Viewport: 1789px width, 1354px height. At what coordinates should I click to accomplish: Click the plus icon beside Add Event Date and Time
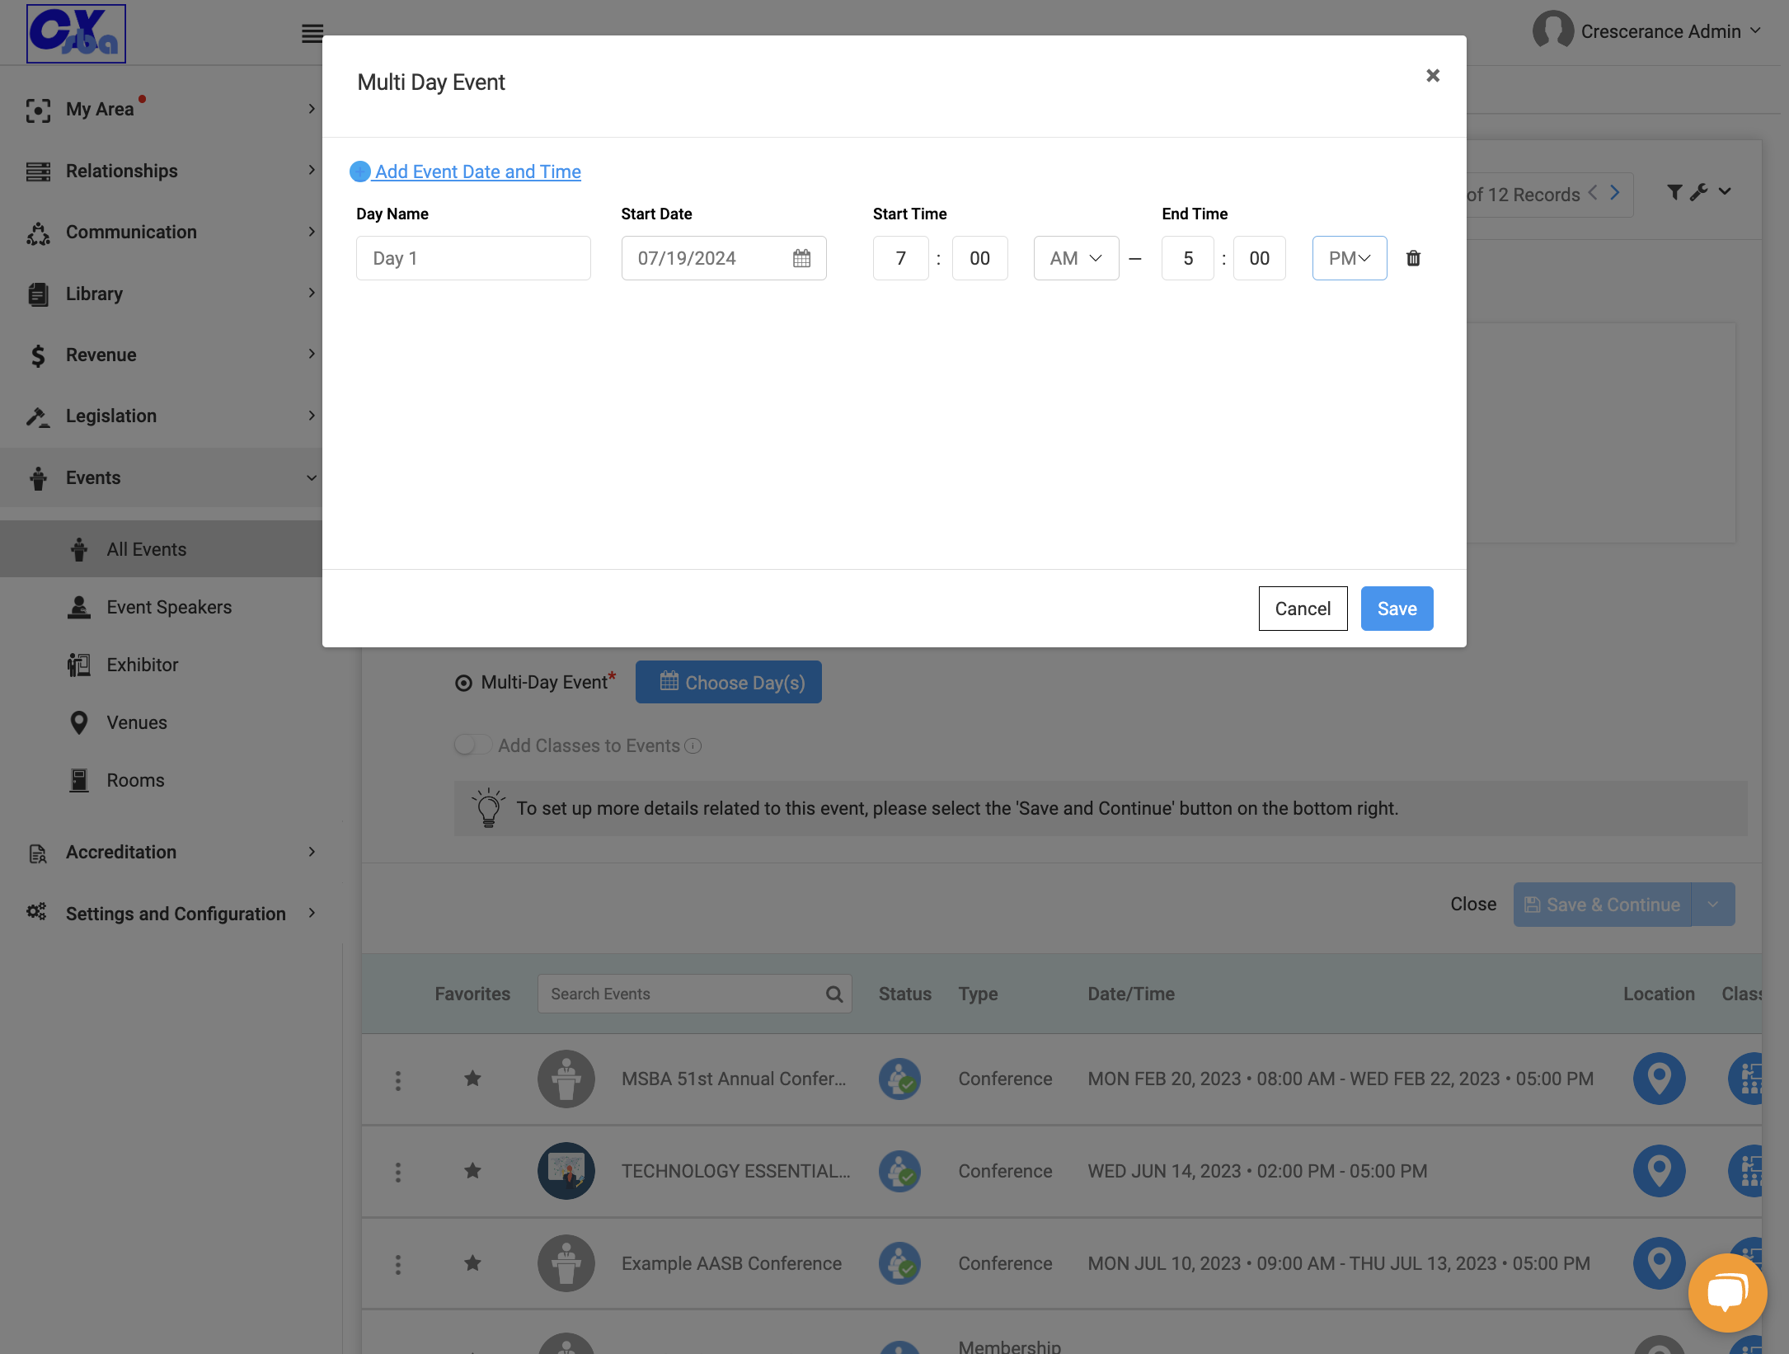coord(360,172)
